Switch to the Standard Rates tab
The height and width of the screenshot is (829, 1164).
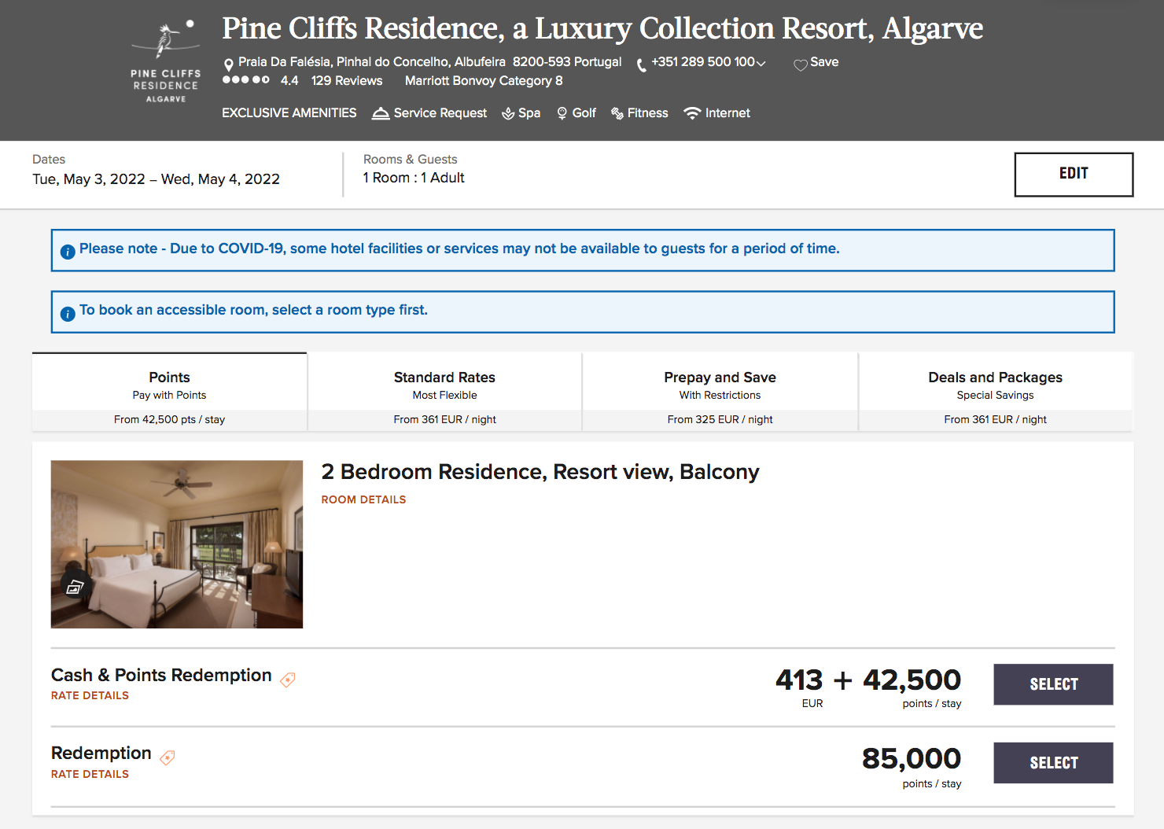tap(444, 391)
